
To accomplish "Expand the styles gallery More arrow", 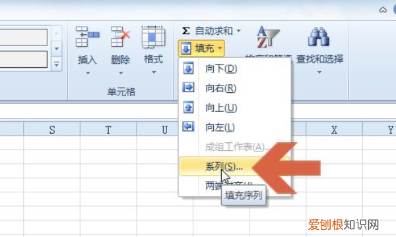I will (57, 65).
